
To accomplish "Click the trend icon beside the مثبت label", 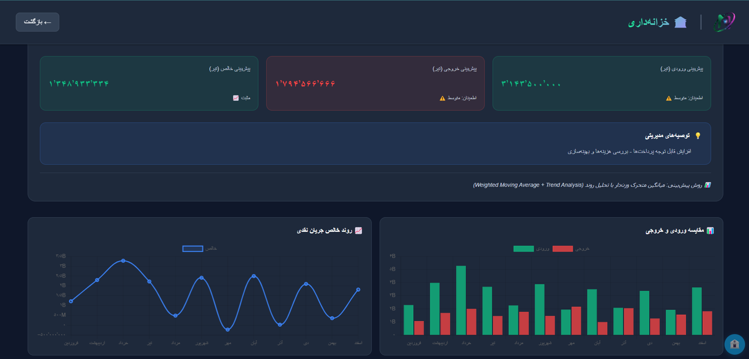I will 236,98.
